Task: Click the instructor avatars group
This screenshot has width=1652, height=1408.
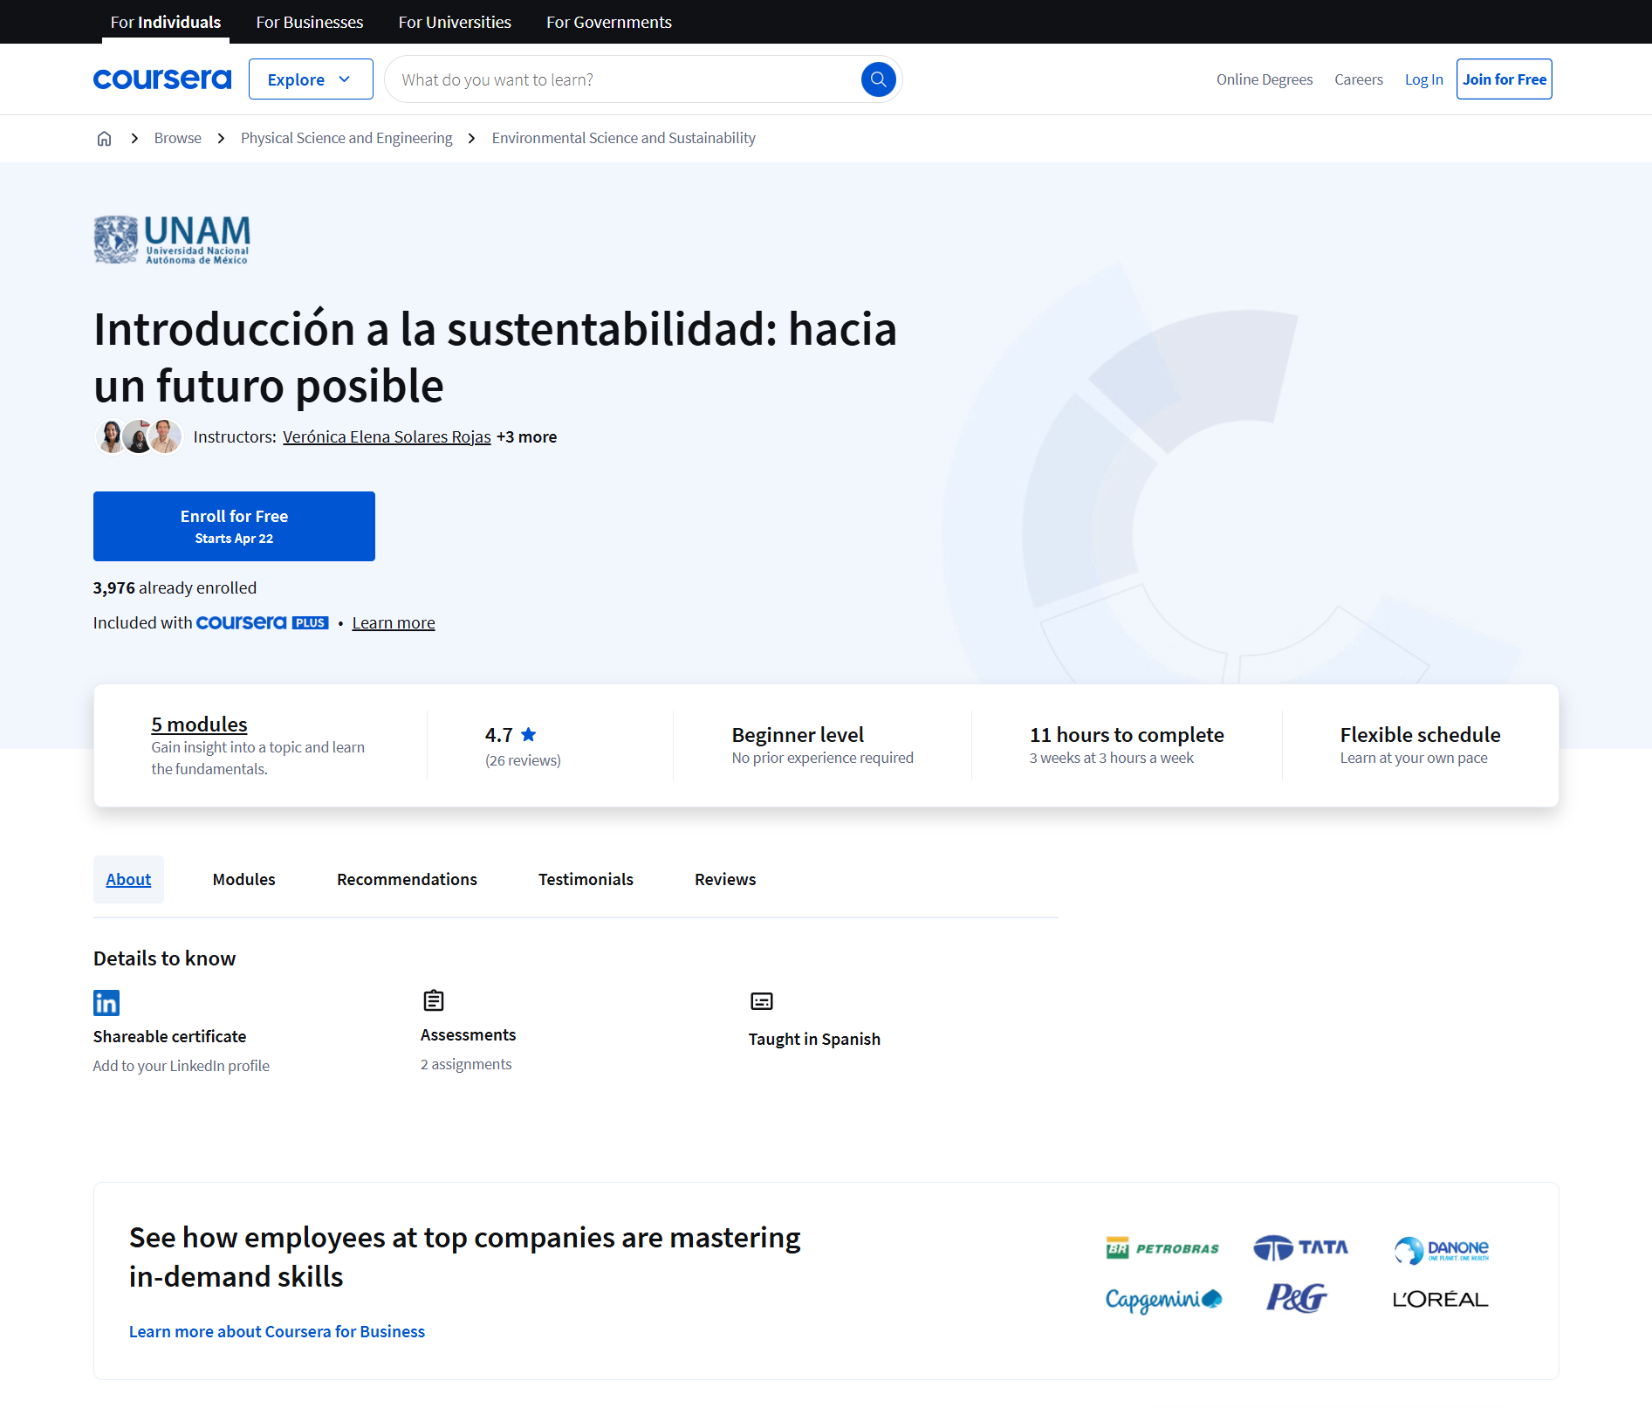Action: click(x=139, y=436)
